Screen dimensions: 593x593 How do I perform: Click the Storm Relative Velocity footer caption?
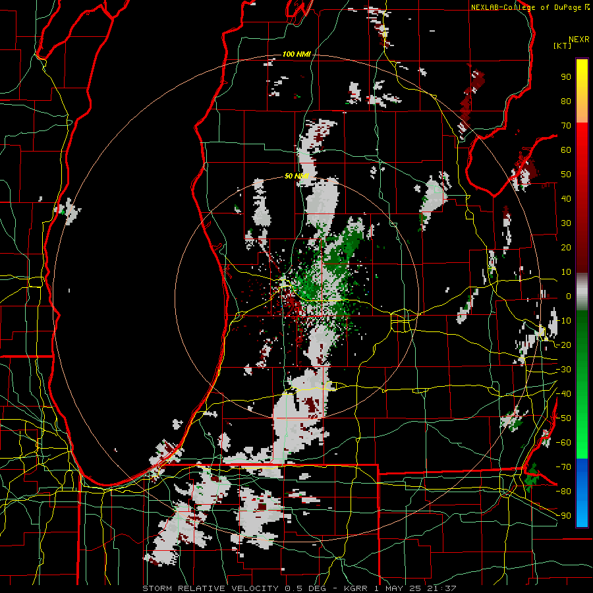coord(299,588)
